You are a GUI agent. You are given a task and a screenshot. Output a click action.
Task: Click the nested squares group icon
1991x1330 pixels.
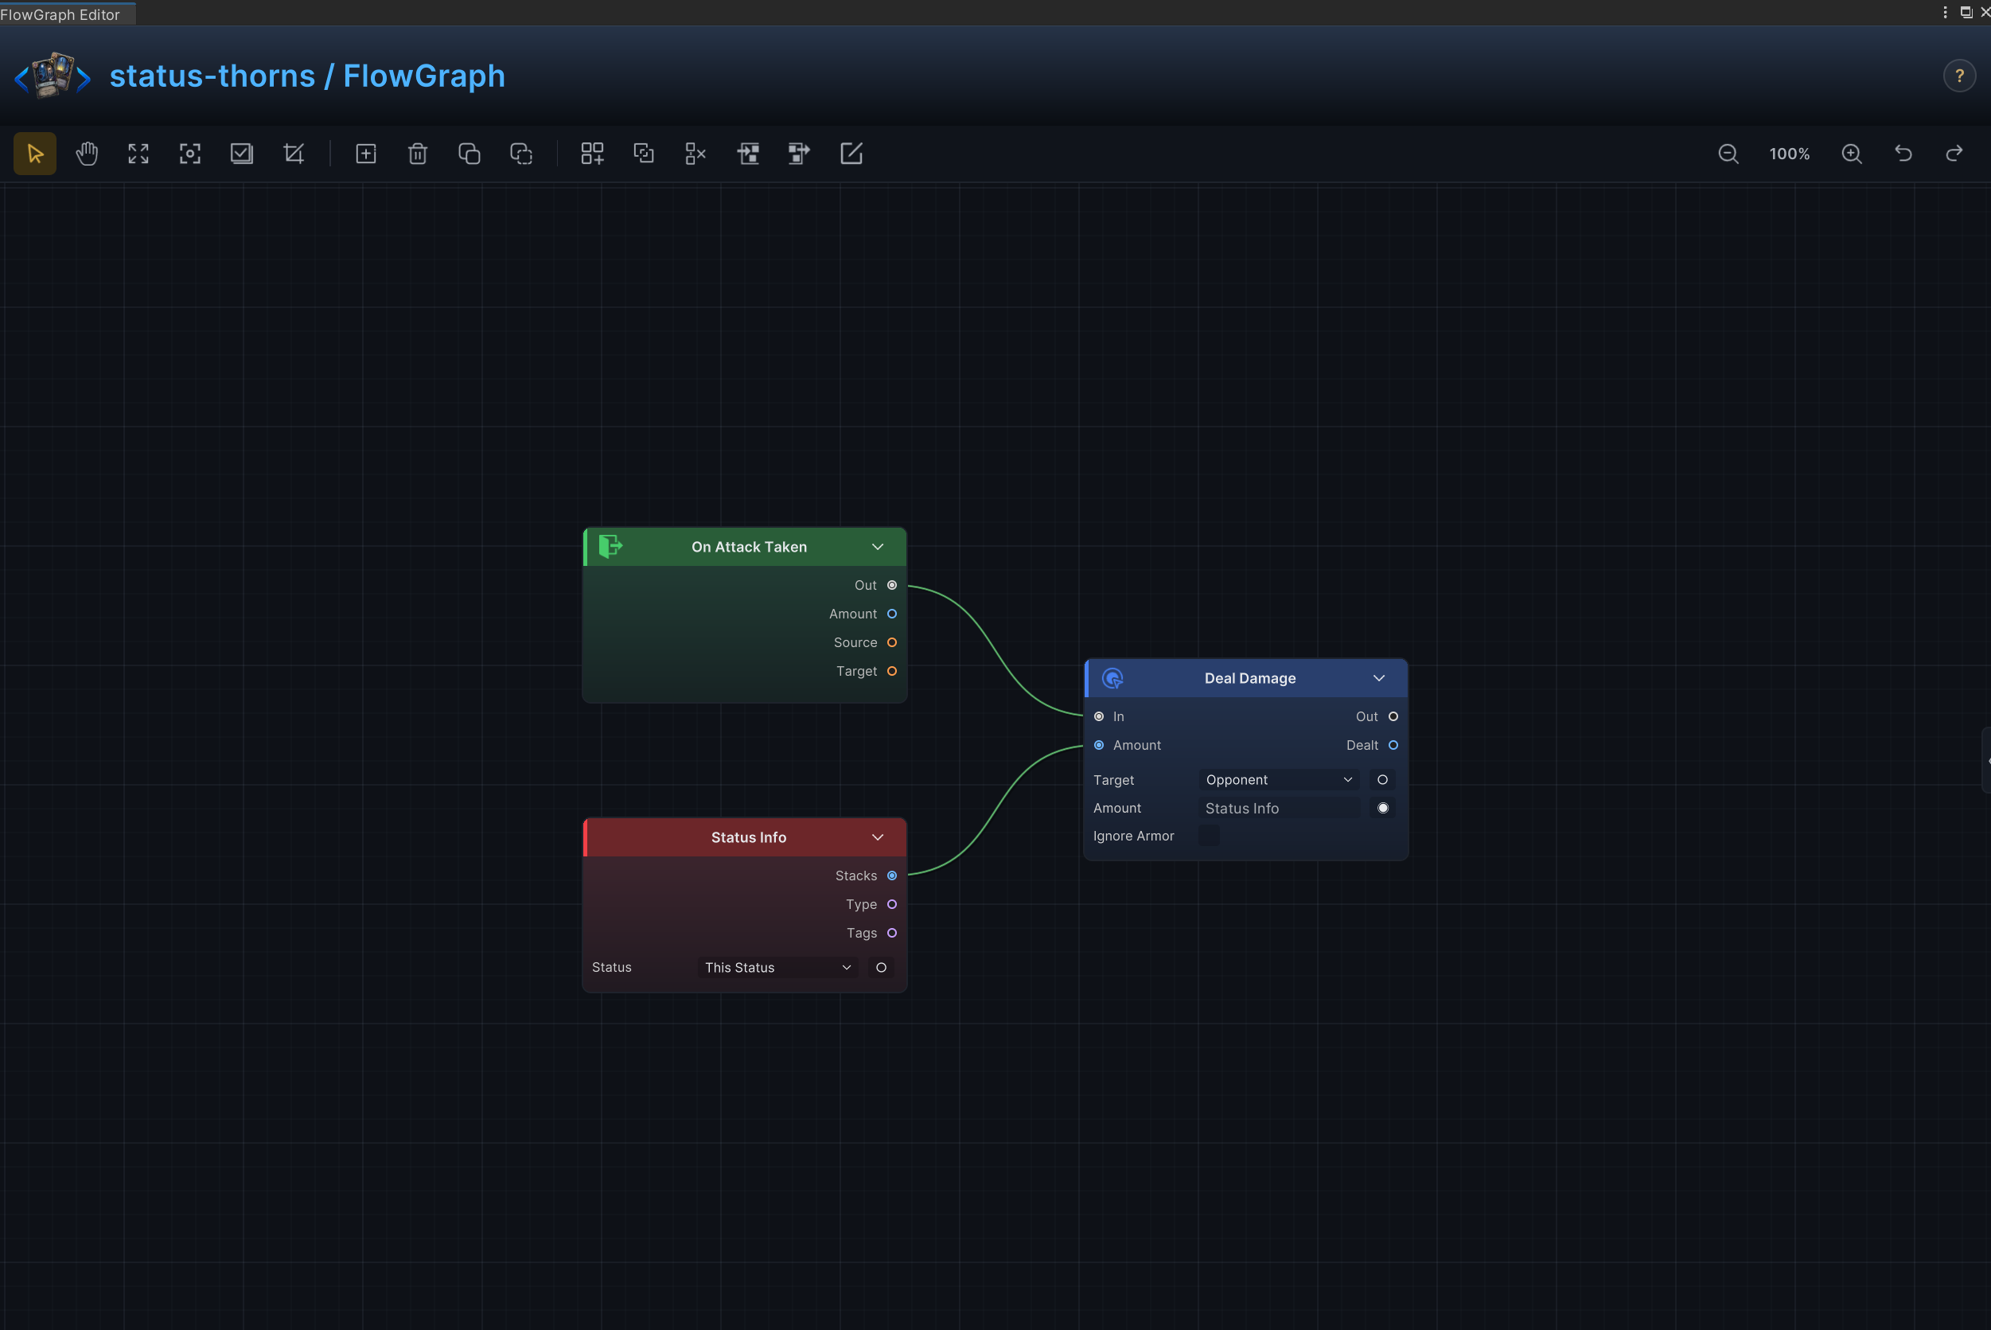(644, 154)
